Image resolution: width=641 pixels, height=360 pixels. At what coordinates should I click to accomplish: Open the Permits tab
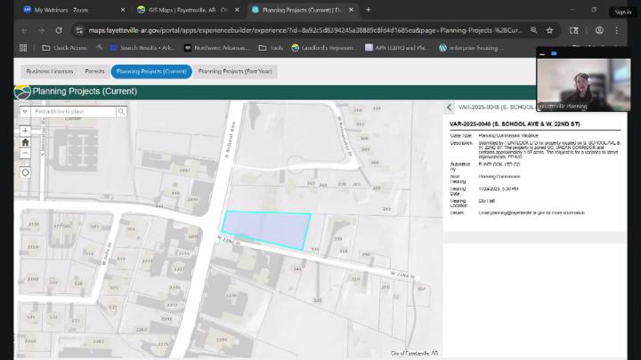pyautogui.click(x=94, y=71)
